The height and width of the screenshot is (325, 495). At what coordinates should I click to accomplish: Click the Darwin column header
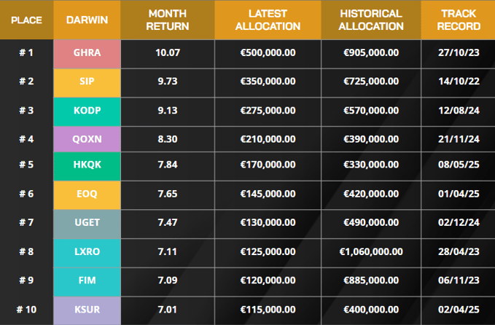click(87, 20)
